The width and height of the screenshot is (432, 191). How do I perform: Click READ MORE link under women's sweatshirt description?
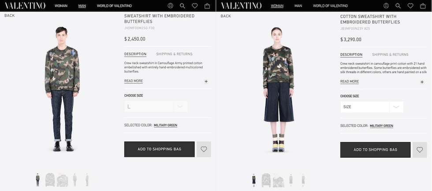pos(349,81)
